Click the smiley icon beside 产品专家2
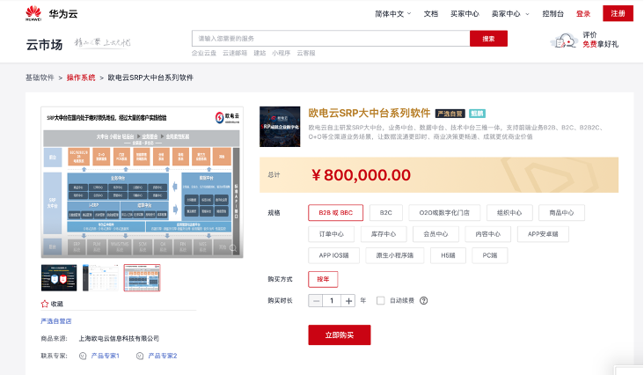This screenshot has width=644, height=375. (140, 356)
